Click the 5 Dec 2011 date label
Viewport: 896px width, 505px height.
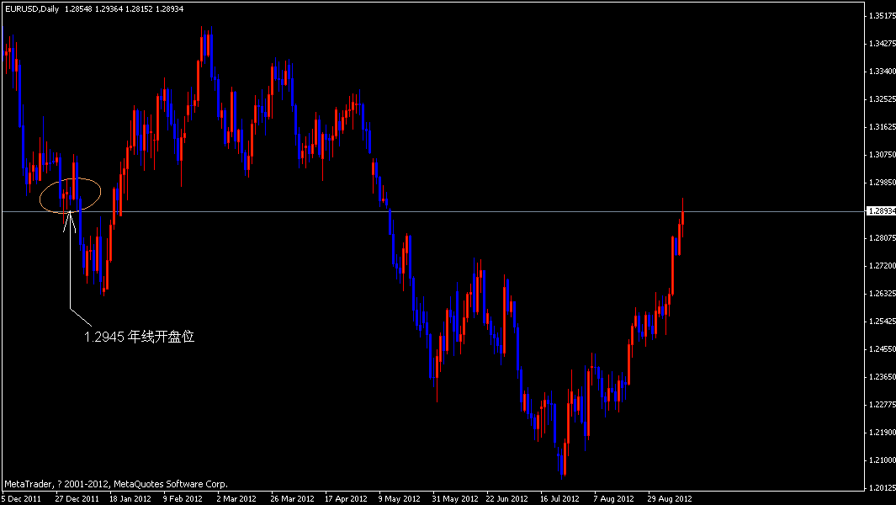pos(21,499)
